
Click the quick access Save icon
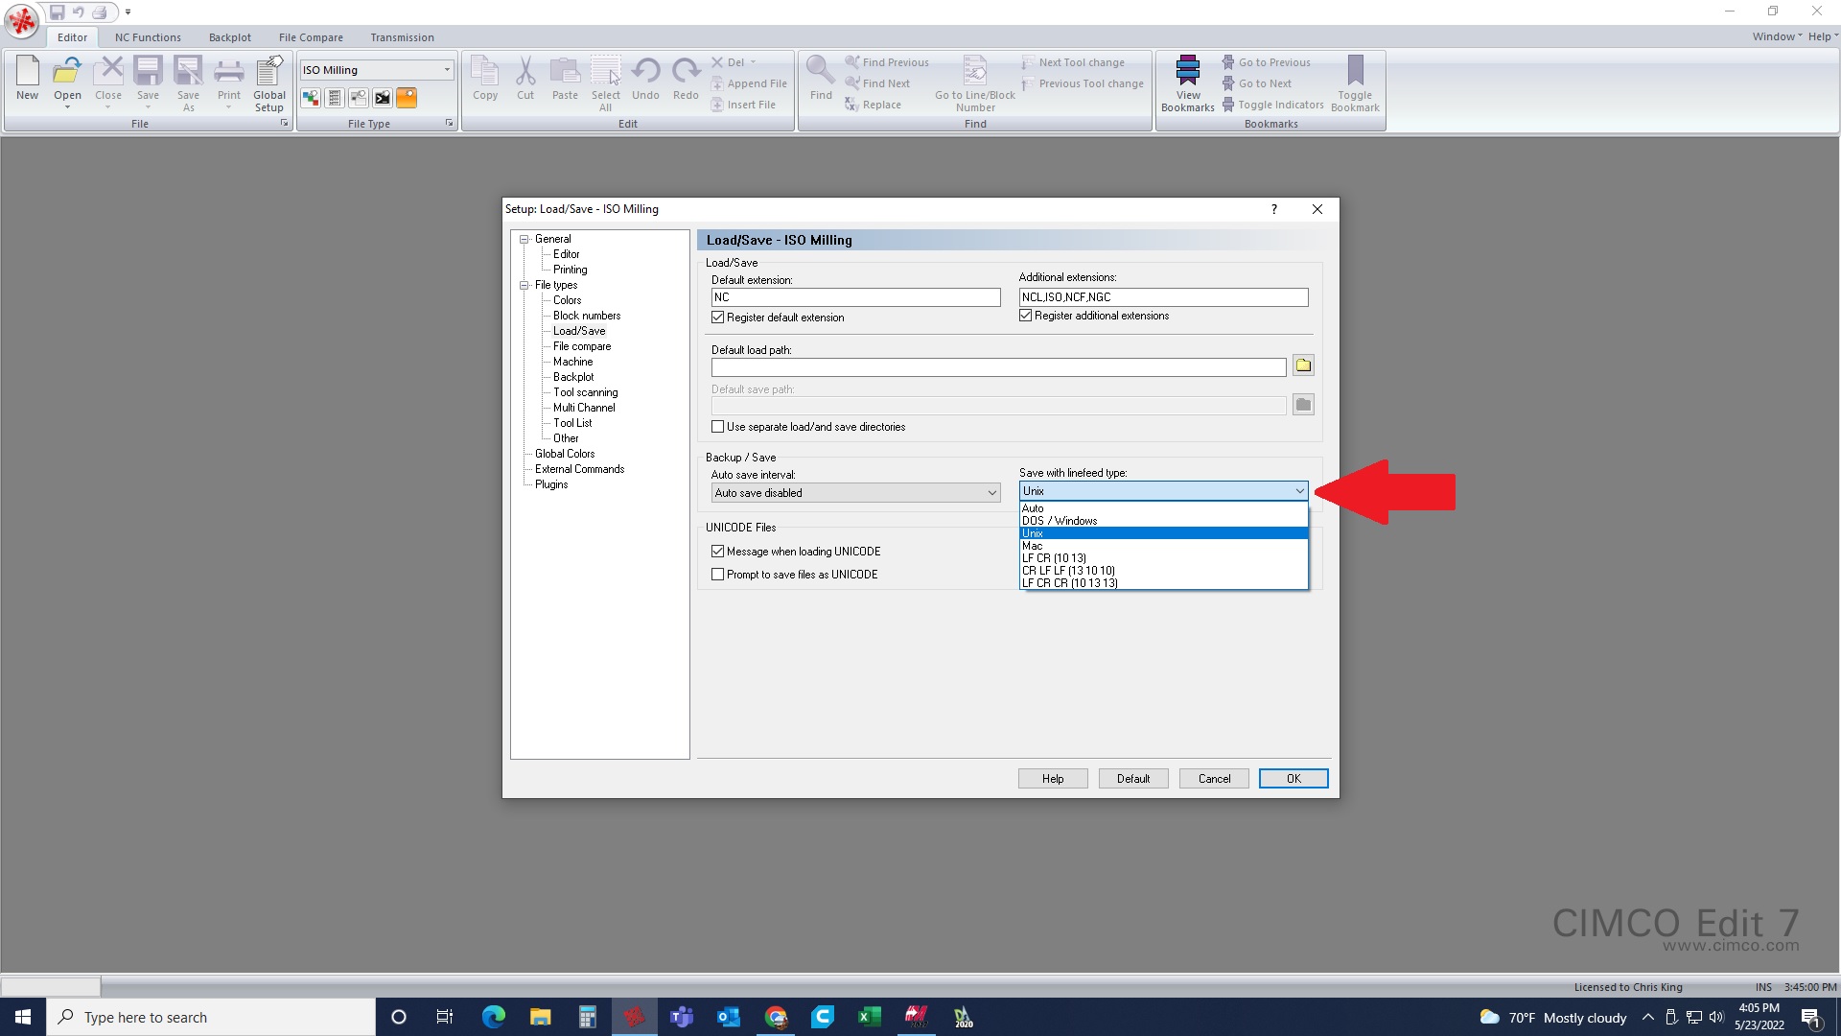pyautogui.click(x=57, y=12)
